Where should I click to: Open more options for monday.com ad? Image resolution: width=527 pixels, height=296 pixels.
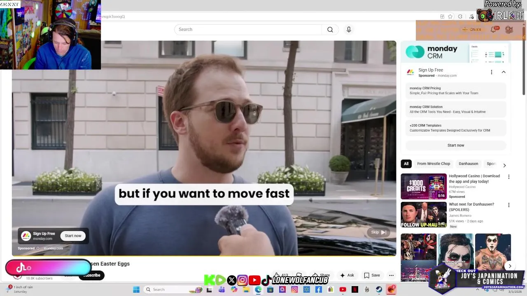click(491, 72)
